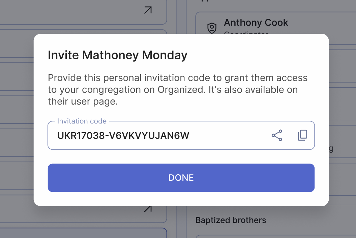Select the shield badge beside Anthony Cook

[x=212, y=28]
